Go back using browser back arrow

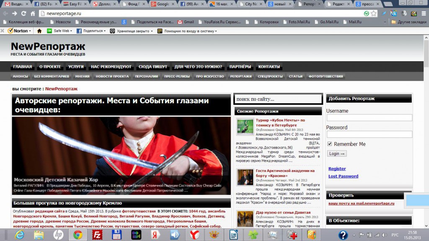(x=5, y=13)
